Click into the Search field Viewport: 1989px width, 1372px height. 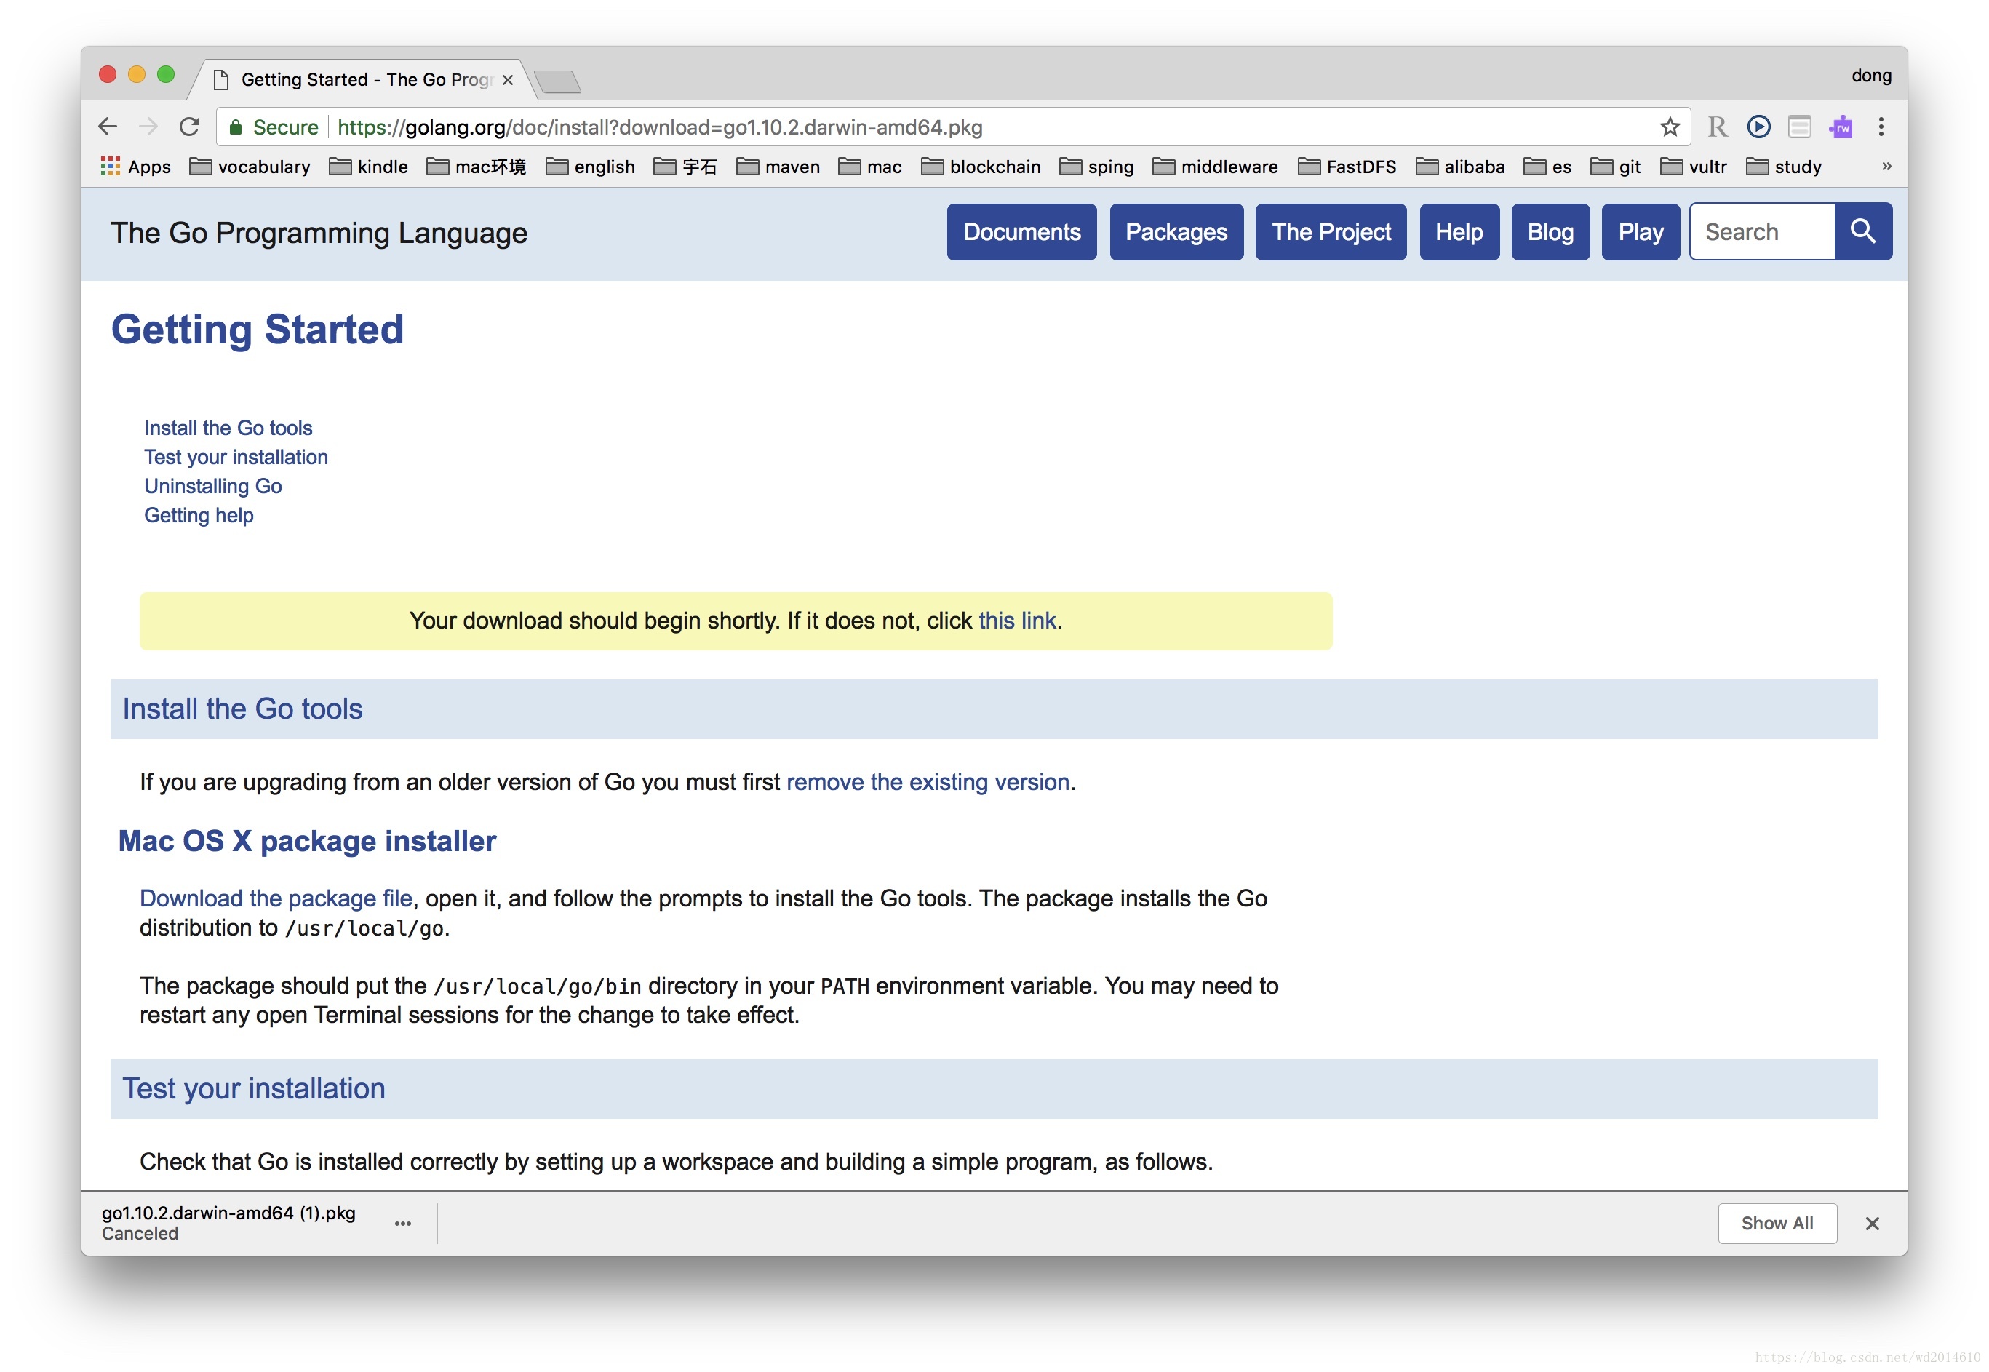click(1762, 232)
